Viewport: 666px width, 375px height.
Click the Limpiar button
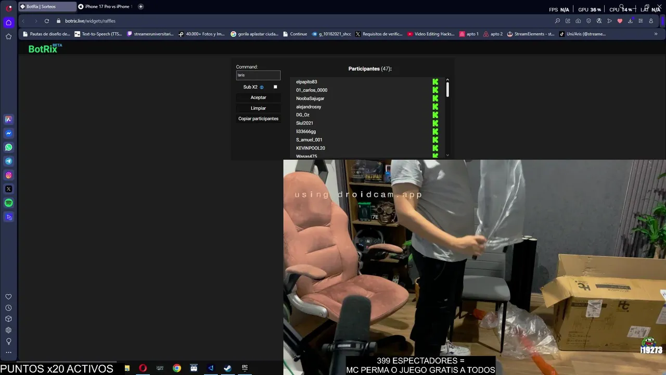point(258,108)
